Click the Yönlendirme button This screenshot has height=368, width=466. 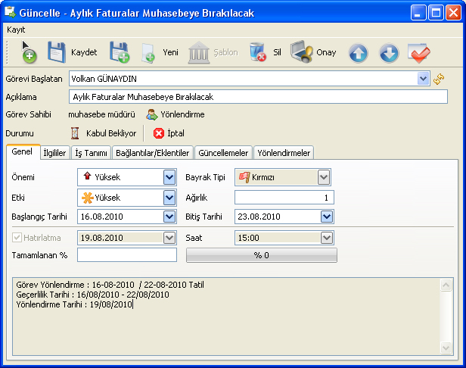pos(175,114)
